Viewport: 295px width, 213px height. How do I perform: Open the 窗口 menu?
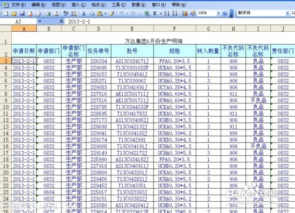[159, 5]
